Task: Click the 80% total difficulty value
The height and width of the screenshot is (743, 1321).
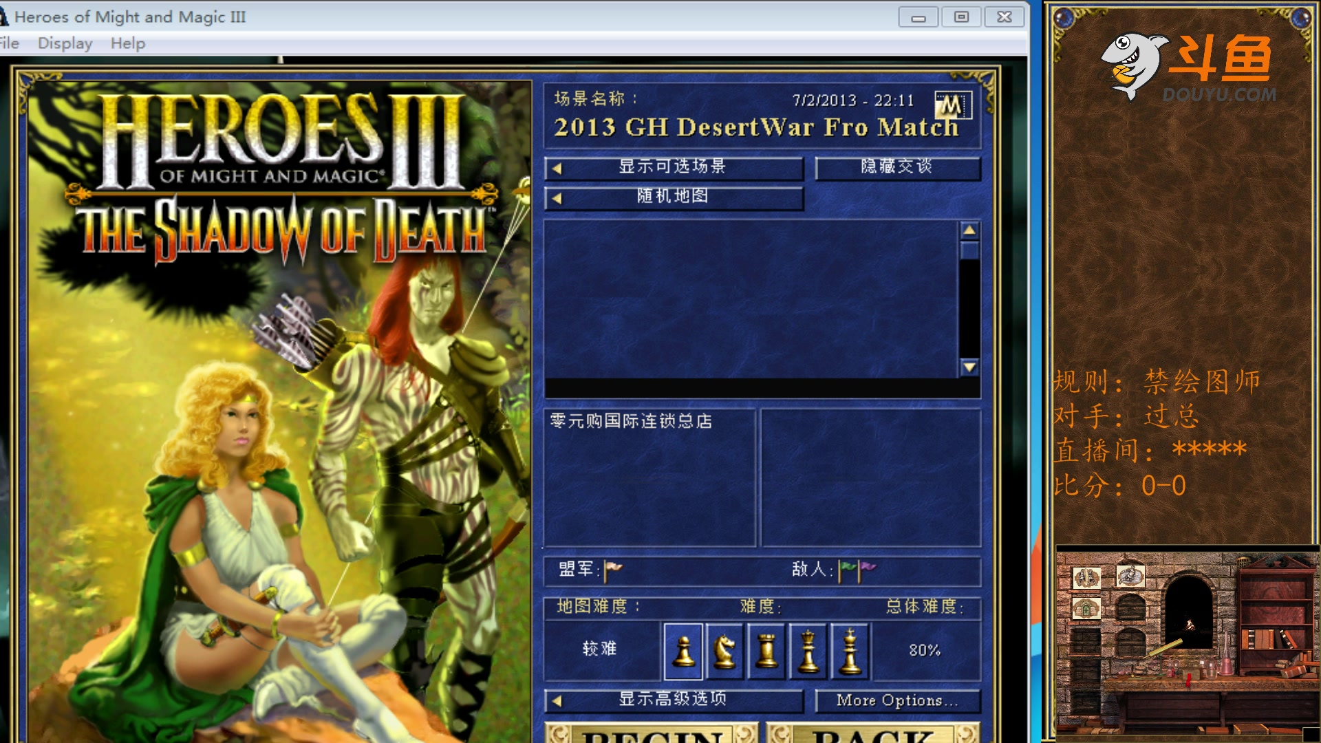Action: [924, 650]
